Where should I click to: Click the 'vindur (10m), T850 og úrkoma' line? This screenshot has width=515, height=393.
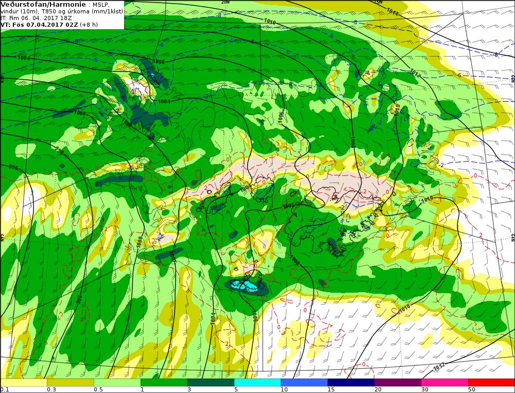(x=62, y=11)
